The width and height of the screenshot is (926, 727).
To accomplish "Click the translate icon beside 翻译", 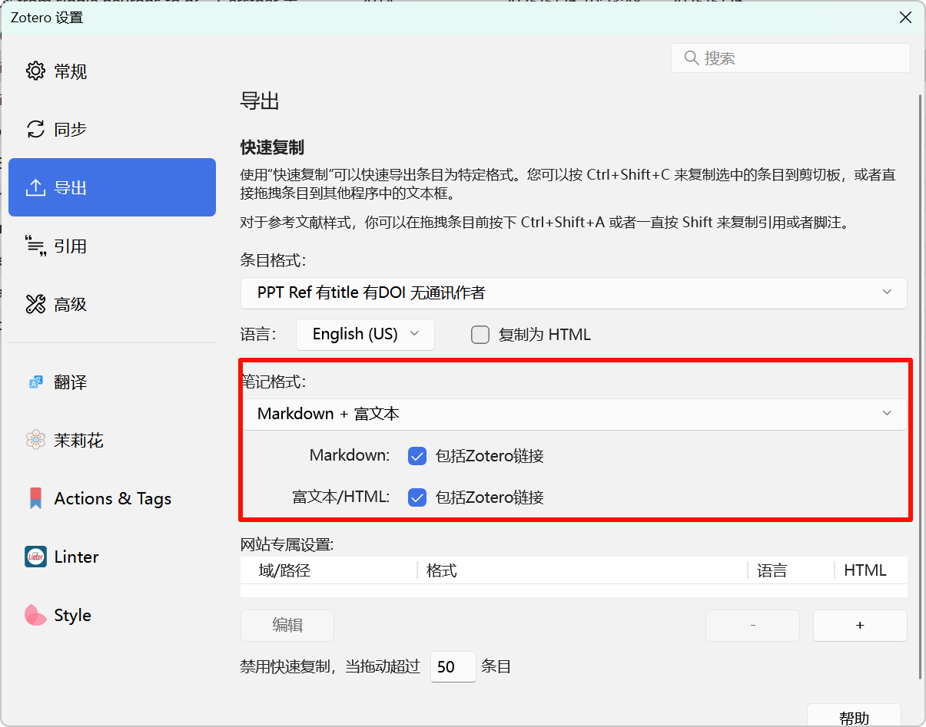I will [35, 382].
